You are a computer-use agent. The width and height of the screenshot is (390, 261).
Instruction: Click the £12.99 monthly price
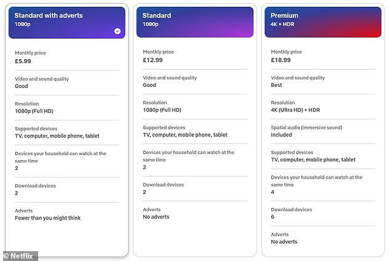point(153,60)
